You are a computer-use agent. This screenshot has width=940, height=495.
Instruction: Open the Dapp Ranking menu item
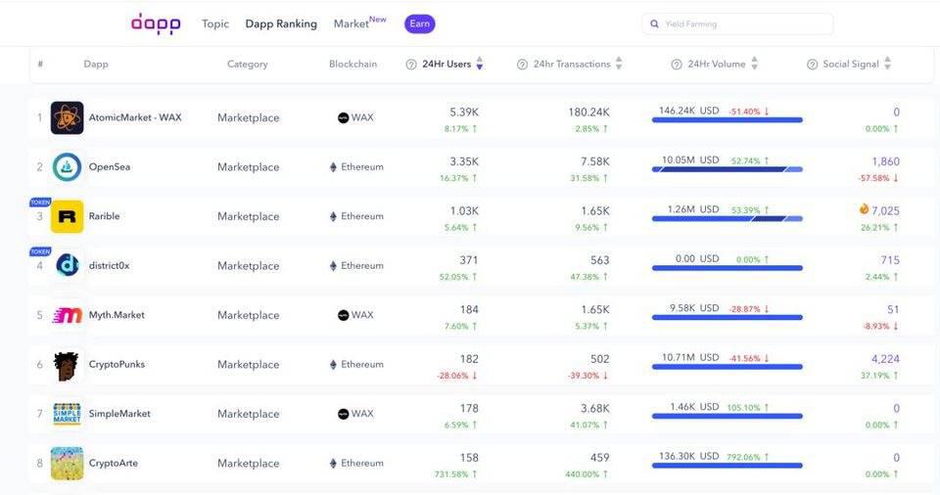pos(281,24)
